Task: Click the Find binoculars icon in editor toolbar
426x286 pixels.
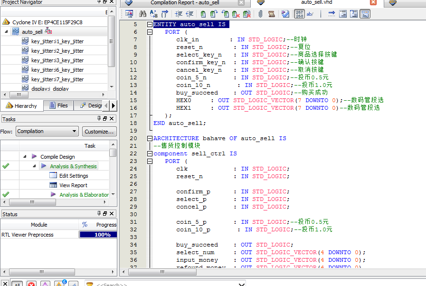Action: coord(142,14)
